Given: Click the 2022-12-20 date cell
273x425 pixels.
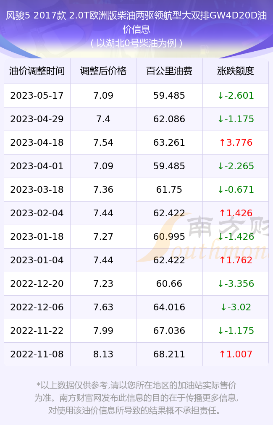Looking at the screenshot, I should coord(37,283).
